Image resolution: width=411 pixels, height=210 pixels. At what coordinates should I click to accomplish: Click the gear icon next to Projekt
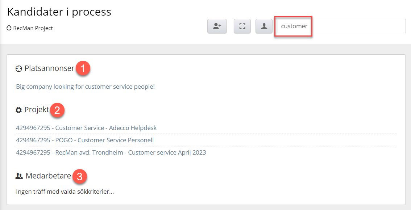point(18,110)
